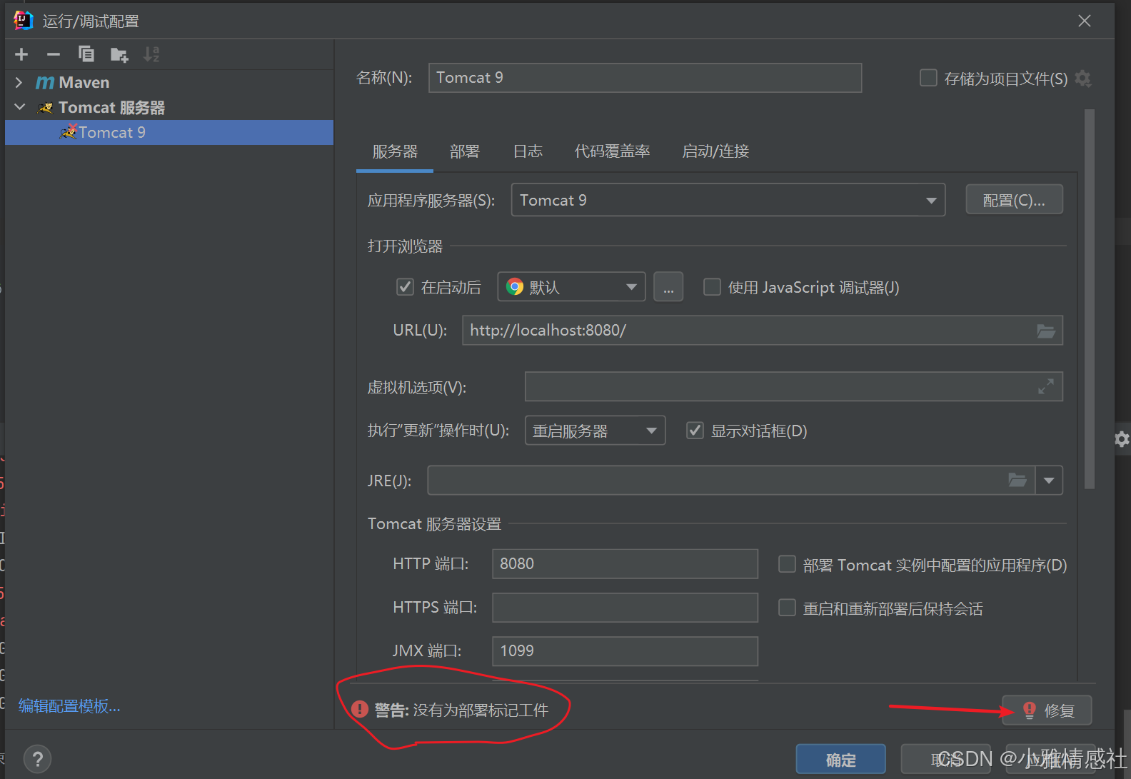Click the Tomcat server group icon

click(x=45, y=108)
